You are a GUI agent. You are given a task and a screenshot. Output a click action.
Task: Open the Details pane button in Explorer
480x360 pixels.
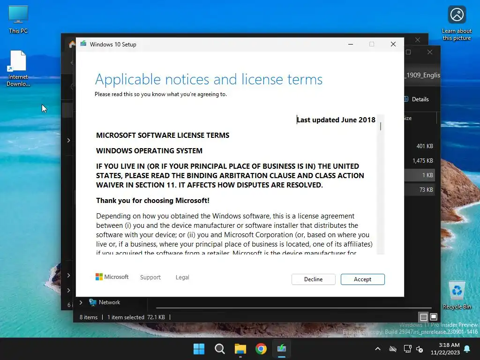(417, 99)
